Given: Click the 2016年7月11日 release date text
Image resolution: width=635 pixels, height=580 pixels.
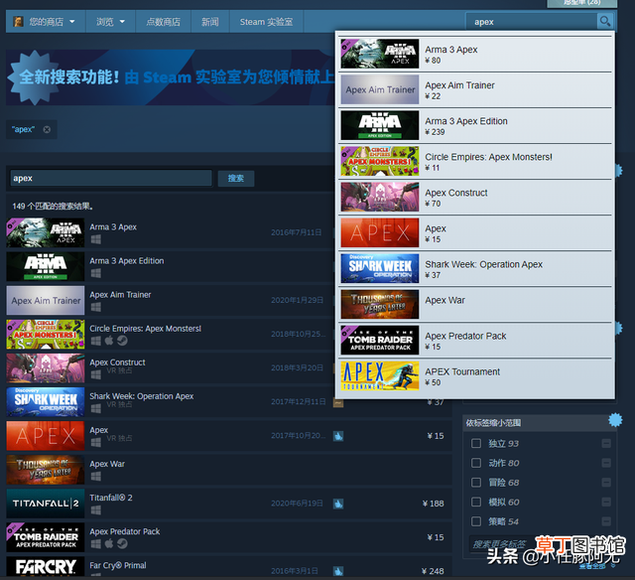Looking at the screenshot, I should [297, 232].
